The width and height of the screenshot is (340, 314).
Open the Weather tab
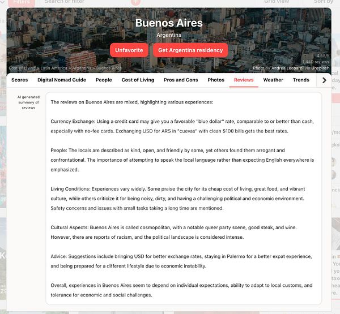coord(273,80)
